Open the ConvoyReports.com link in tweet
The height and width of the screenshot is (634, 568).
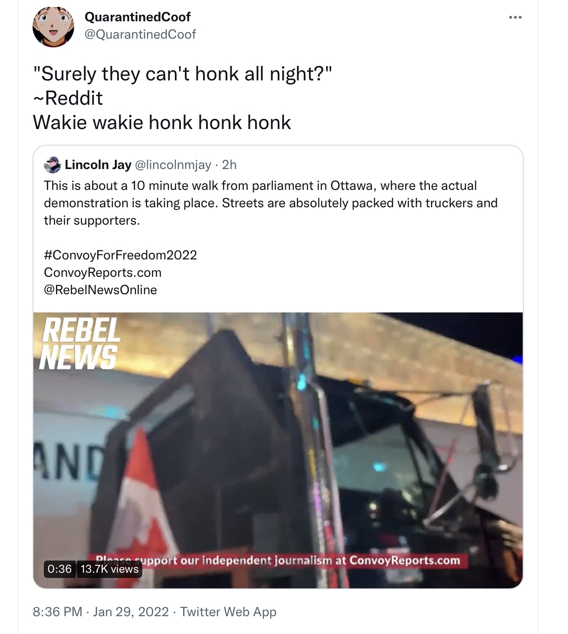tap(103, 272)
